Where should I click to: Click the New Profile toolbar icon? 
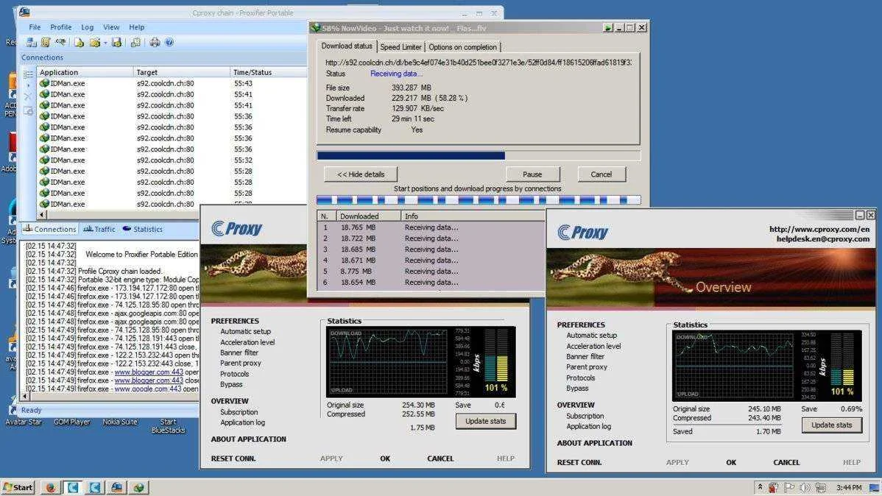tap(79, 42)
